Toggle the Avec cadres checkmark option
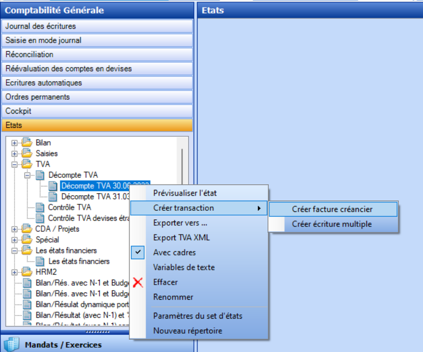The width and height of the screenshot is (423, 352). 138,252
